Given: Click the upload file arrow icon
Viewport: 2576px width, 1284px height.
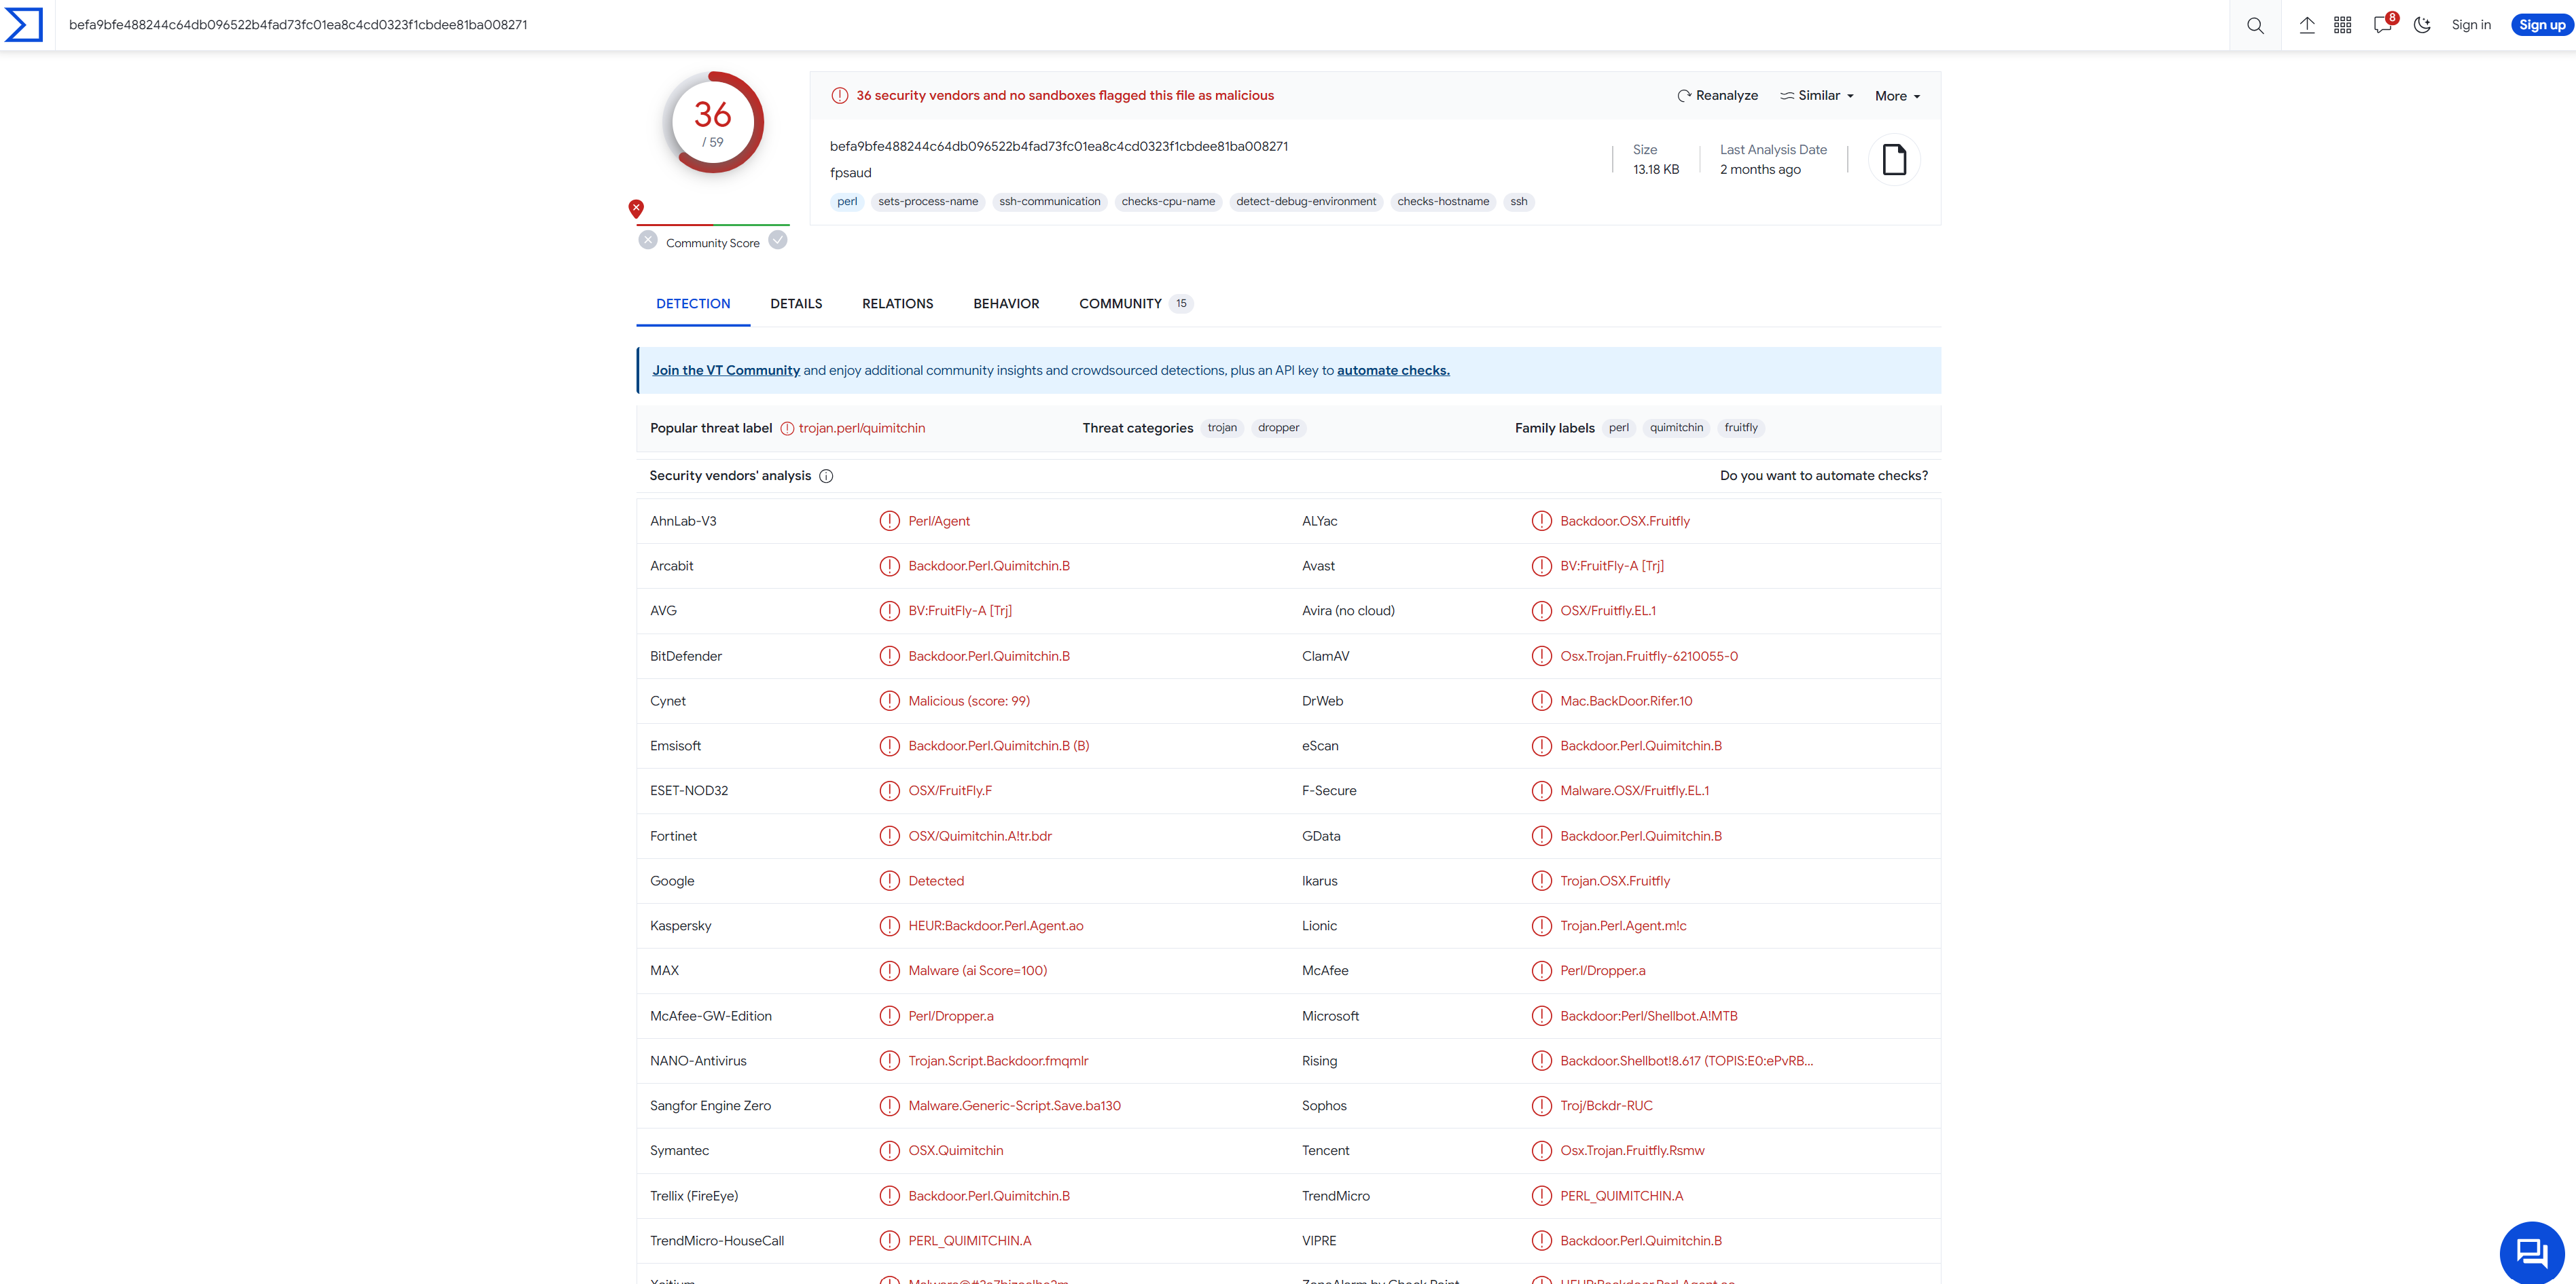Looking at the screenshot, I should (2306, 25).
